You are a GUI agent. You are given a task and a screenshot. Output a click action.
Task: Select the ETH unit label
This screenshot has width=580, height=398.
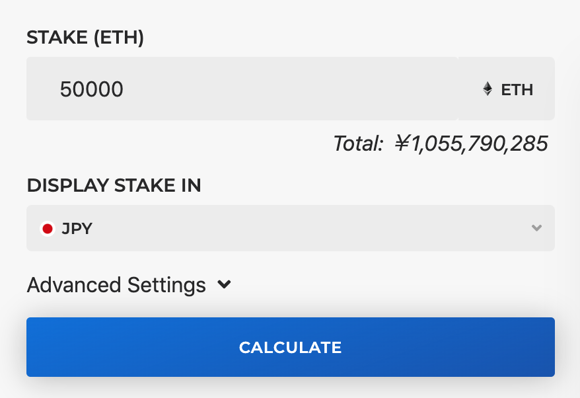[517, 90]
